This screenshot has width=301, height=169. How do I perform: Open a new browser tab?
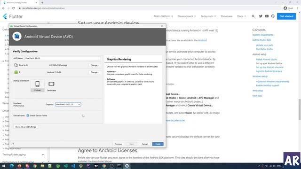point(42,3)
